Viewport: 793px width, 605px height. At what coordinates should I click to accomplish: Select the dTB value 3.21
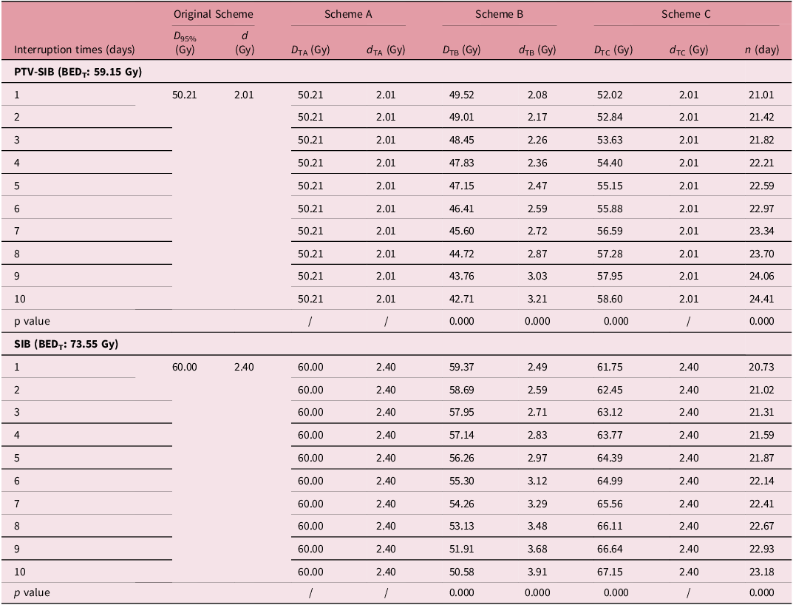coord(537,300)
